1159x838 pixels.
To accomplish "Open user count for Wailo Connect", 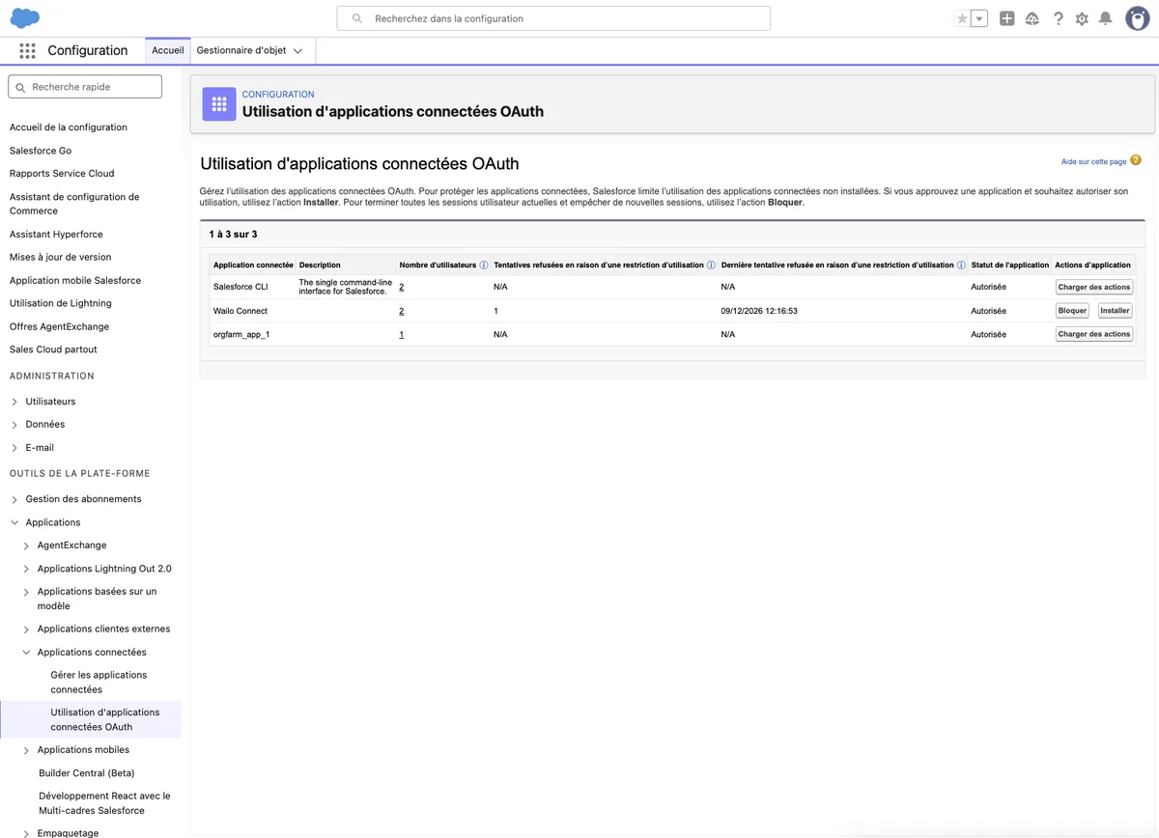I will click(402, 311).
